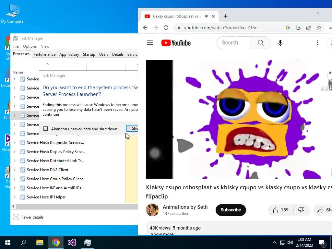The height and width of the screenshot is (249, 332).
Task: Expand Service Host: DNS Client row
Action: coord(14,170)
